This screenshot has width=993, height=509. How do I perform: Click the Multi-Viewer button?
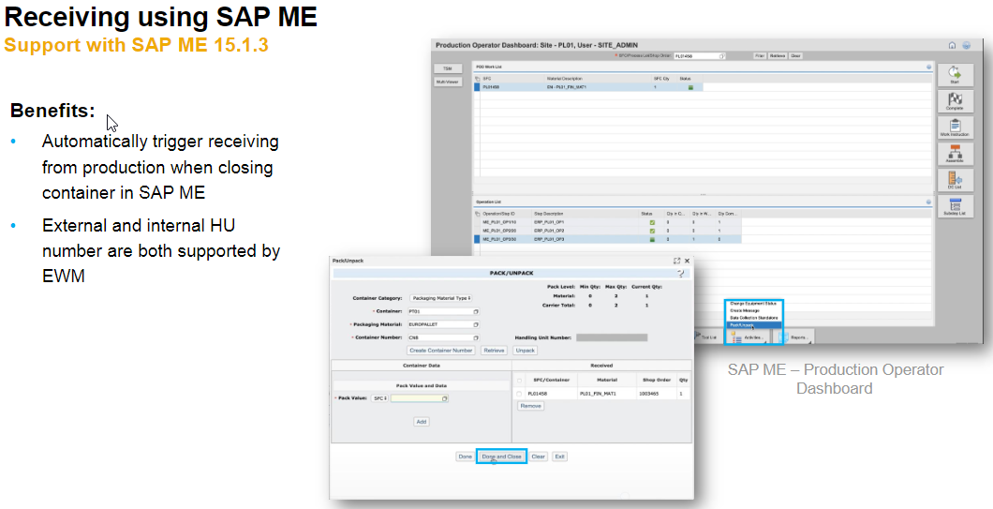pyautogui.click(x=448, y=82)
